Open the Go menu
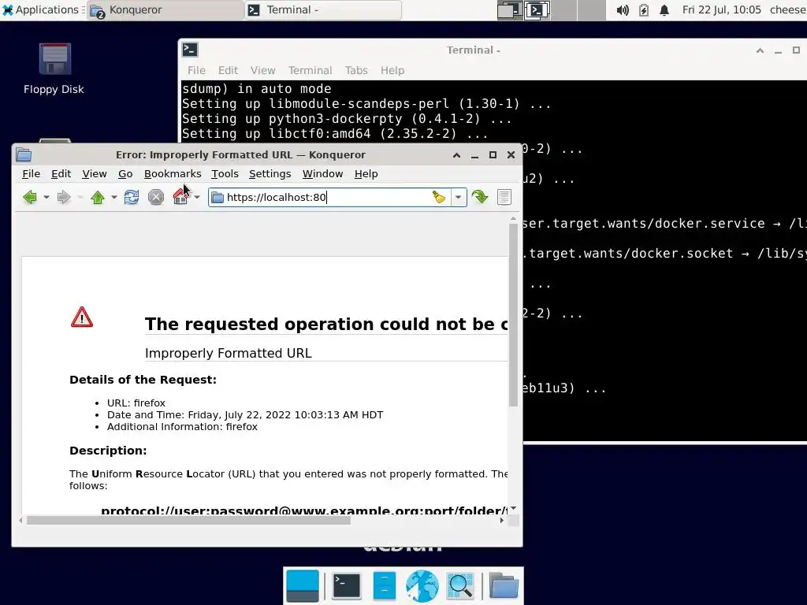The image size is (807, 605). click(x=125, y=174)
